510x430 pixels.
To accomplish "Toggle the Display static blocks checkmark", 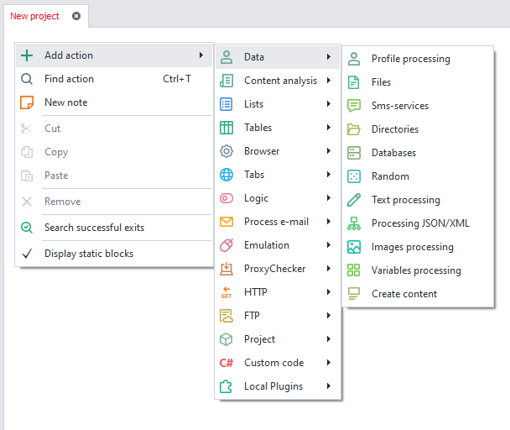I will [x=27, y=254].
